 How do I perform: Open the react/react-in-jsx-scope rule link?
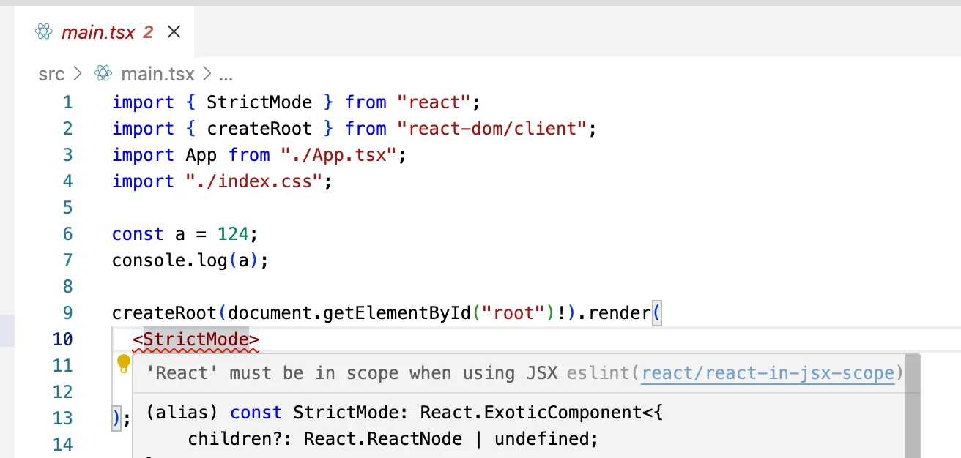(x=768, y=373)
